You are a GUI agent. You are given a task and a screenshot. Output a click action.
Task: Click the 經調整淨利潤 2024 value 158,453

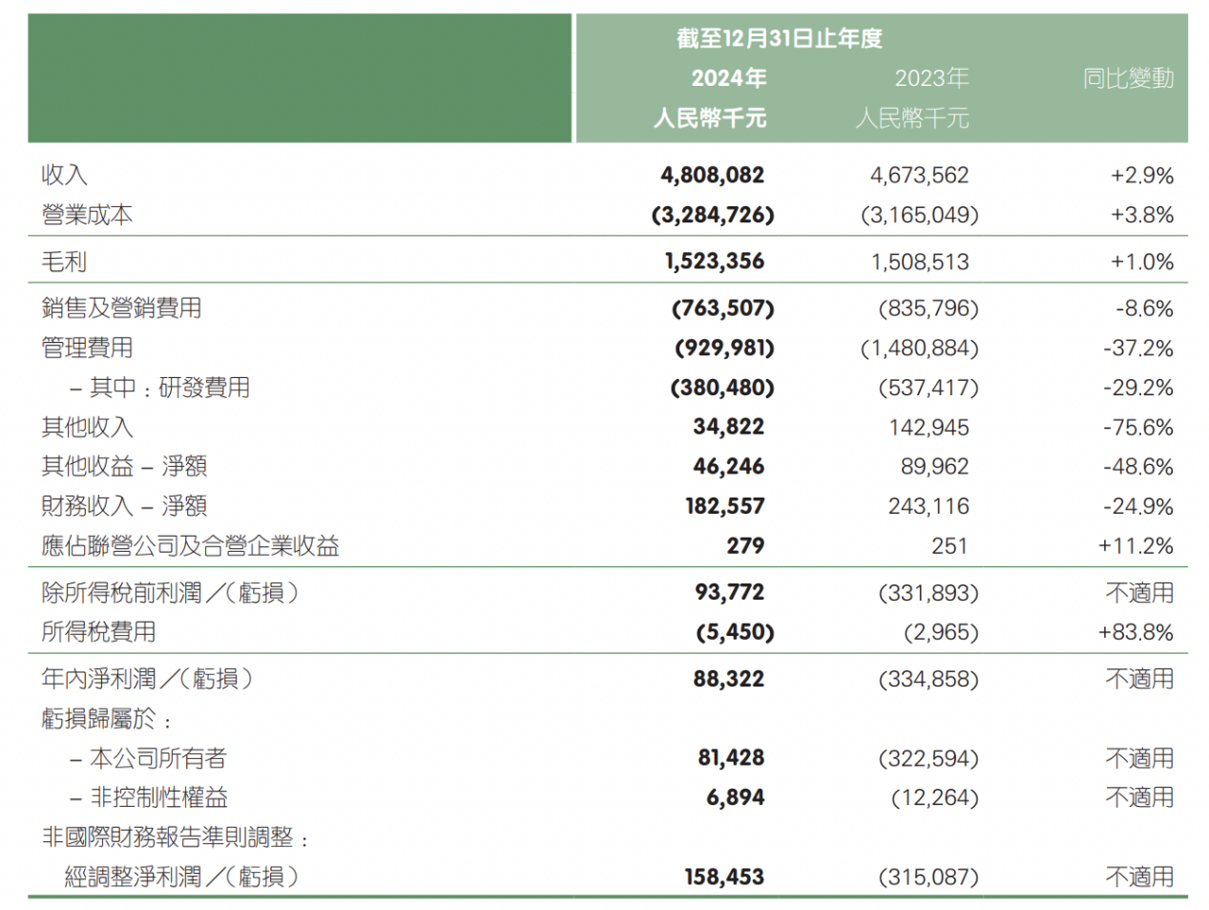(723, 877)
